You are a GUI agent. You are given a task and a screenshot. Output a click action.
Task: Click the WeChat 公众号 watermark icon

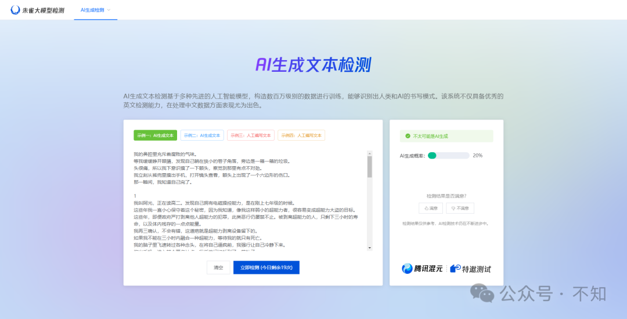[482, 293]
